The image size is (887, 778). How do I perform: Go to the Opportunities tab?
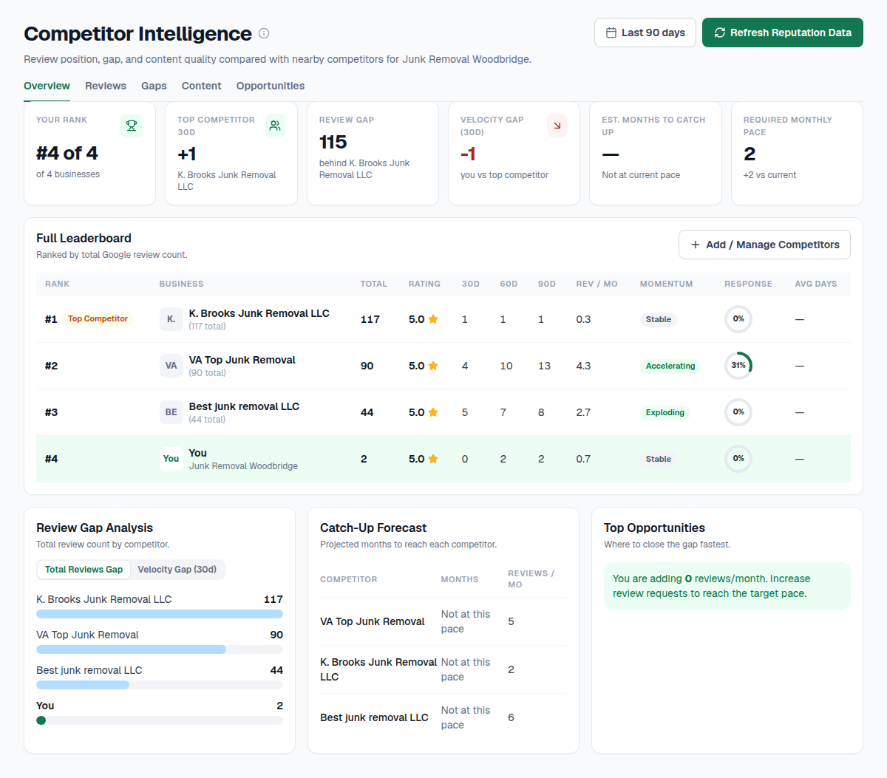[271, 86]
